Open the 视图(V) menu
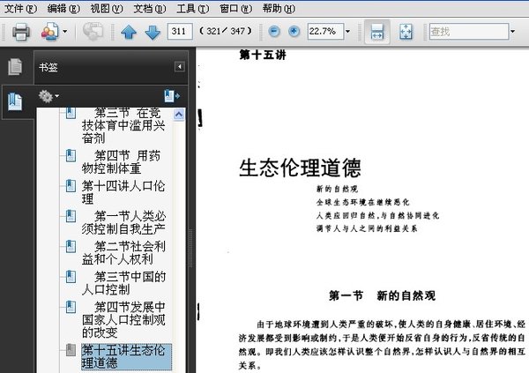This screenshot has width=529, height=373. point(107,9)
